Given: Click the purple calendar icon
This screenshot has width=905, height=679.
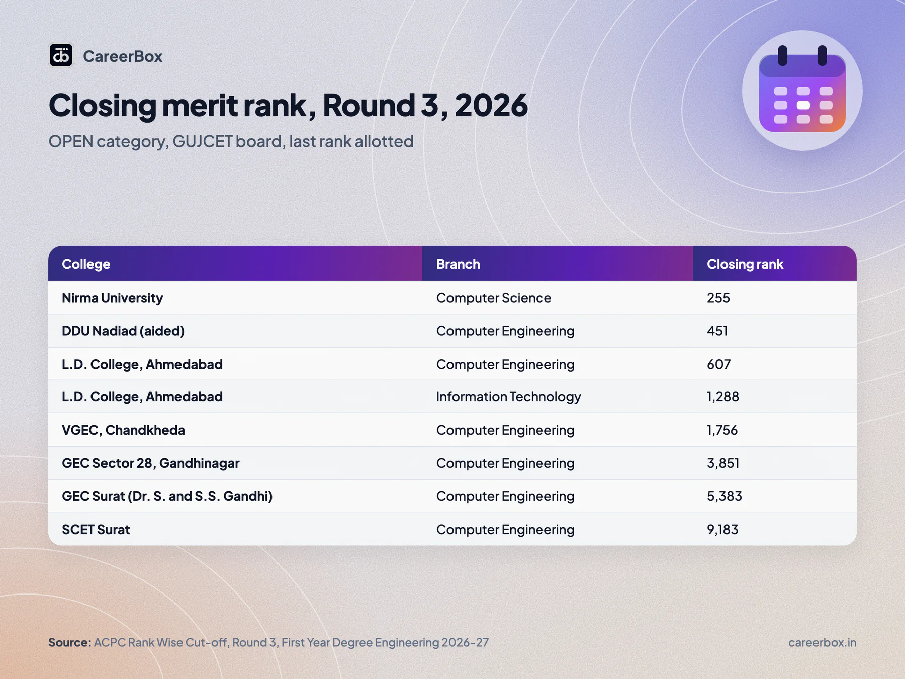Looking at the screenshot, I should coord(802,91).
